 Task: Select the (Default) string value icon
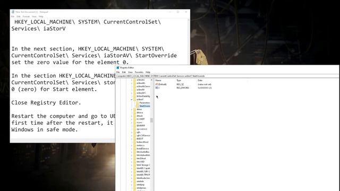coord(157,84)
